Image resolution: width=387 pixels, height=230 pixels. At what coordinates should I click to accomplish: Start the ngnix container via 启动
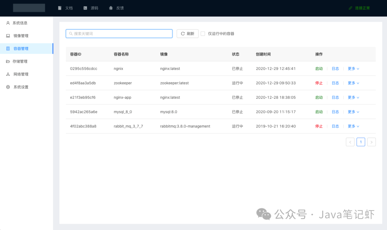pos(319,69)
